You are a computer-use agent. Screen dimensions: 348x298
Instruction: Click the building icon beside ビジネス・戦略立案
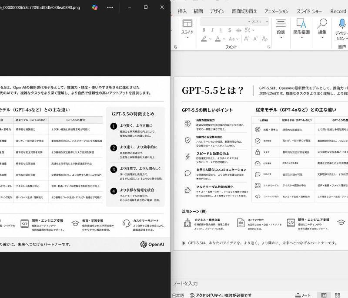pos(187,223)
